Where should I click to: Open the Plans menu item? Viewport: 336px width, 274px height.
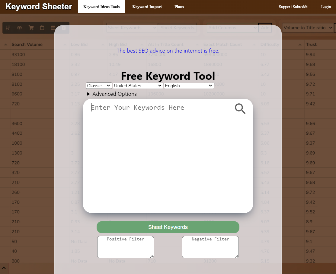(x=179, y=7)
